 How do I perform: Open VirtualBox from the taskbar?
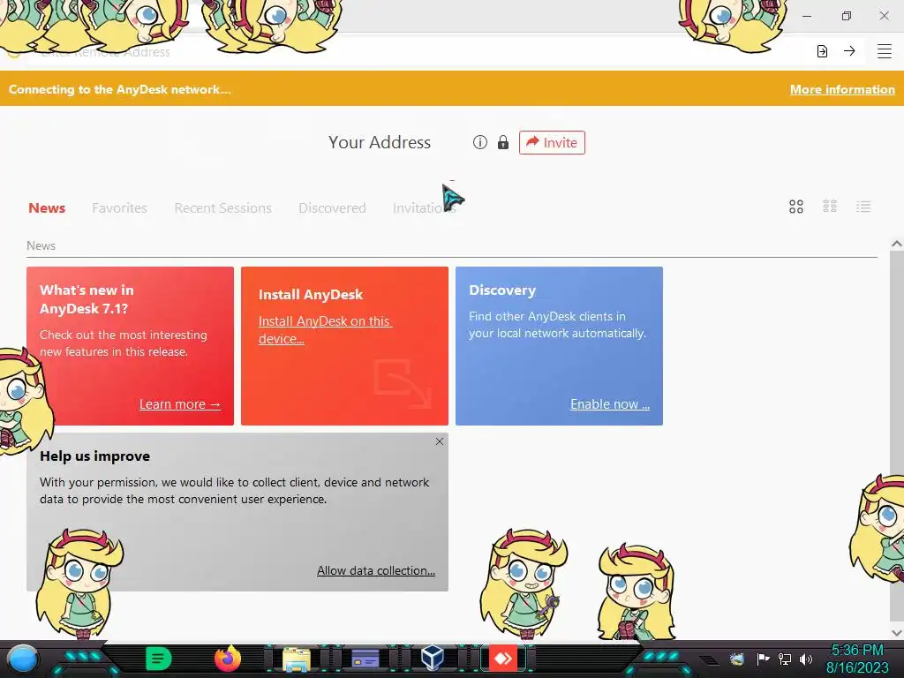click(433, 659)
